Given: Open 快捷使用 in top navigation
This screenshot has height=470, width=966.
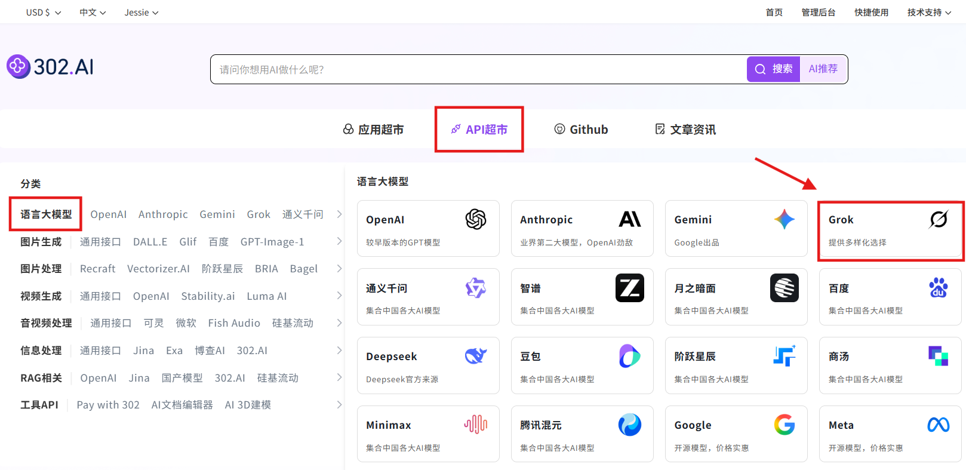Looking at the screenshot, I should [871, 13].
